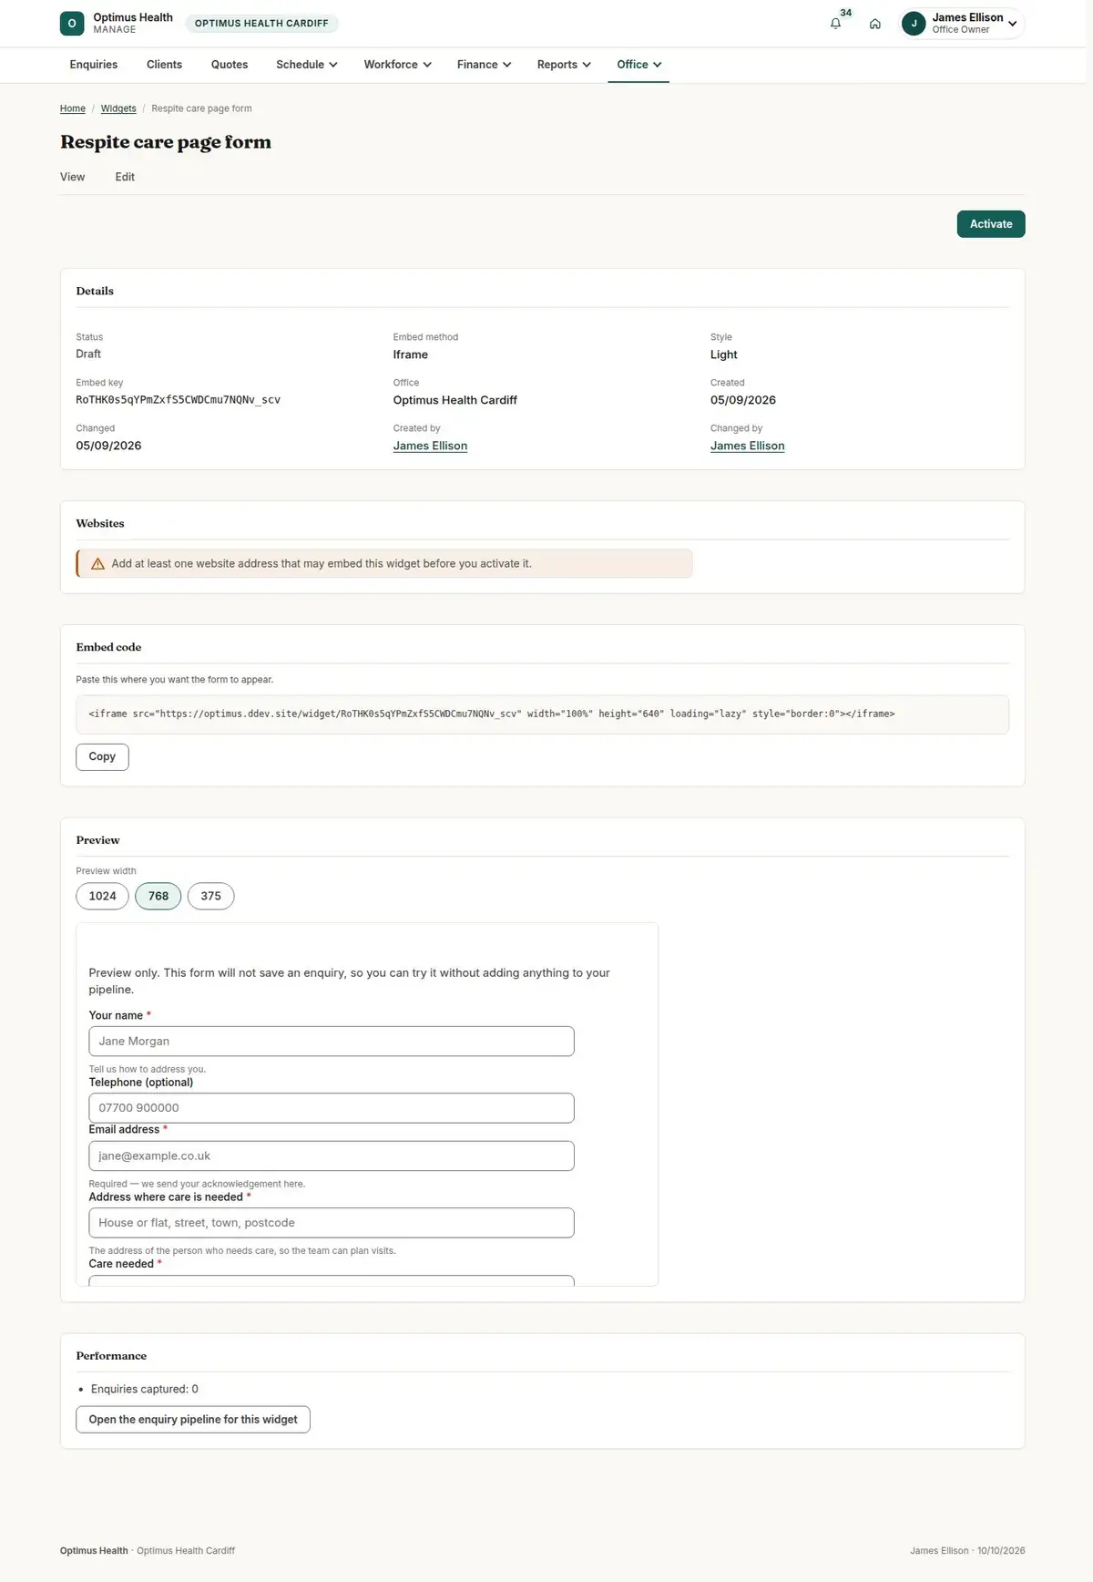Screen dimensions: 1093x1582
Task: Switch to the View tab
Action: click(73, 177)
